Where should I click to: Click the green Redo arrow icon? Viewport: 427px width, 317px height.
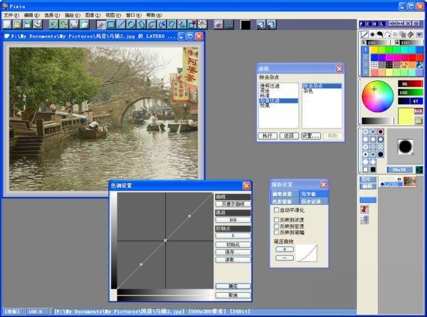[x=64, y=25]
